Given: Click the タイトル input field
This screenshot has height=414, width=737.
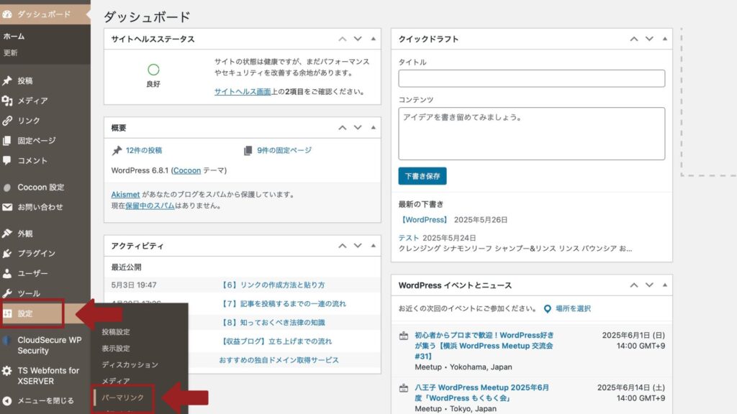Looking at the screenshot, I should tap(532, 78).
